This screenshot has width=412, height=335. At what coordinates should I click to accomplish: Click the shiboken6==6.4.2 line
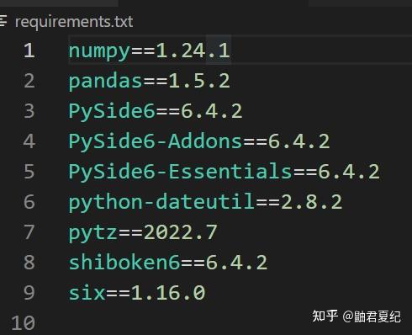tap(168, 263)
